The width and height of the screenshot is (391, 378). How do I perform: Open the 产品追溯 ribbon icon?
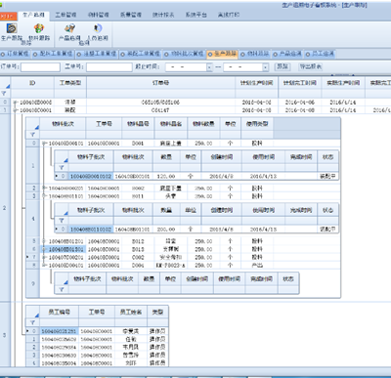[69, 32]
